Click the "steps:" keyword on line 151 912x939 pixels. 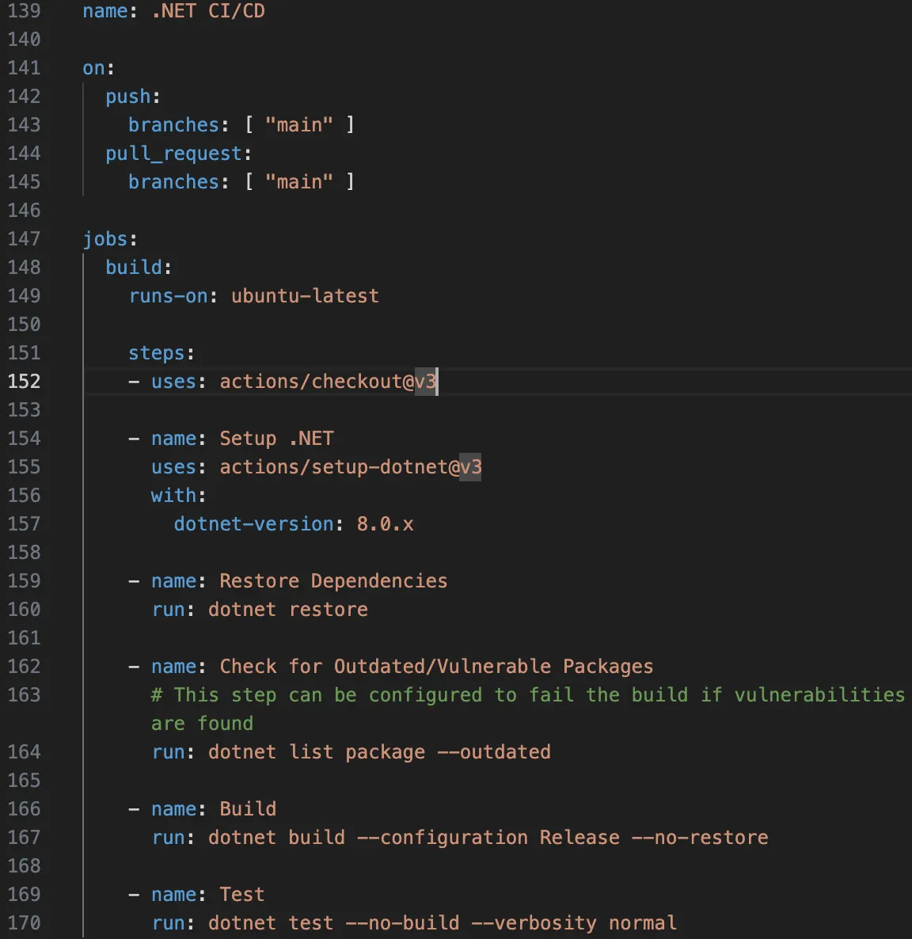[156, 352]
